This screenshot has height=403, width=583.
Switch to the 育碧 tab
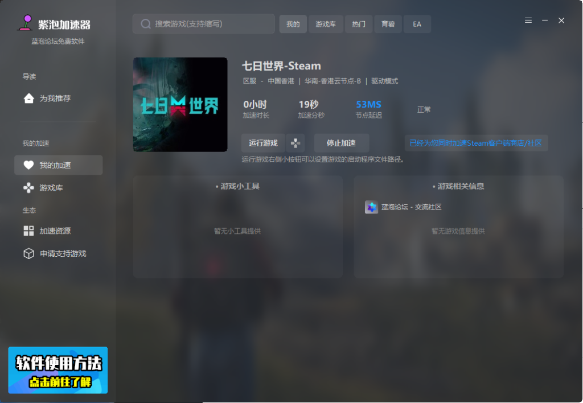388,24
